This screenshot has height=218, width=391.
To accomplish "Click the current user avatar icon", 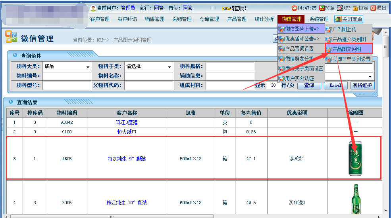I will click(x=93, y=8).
